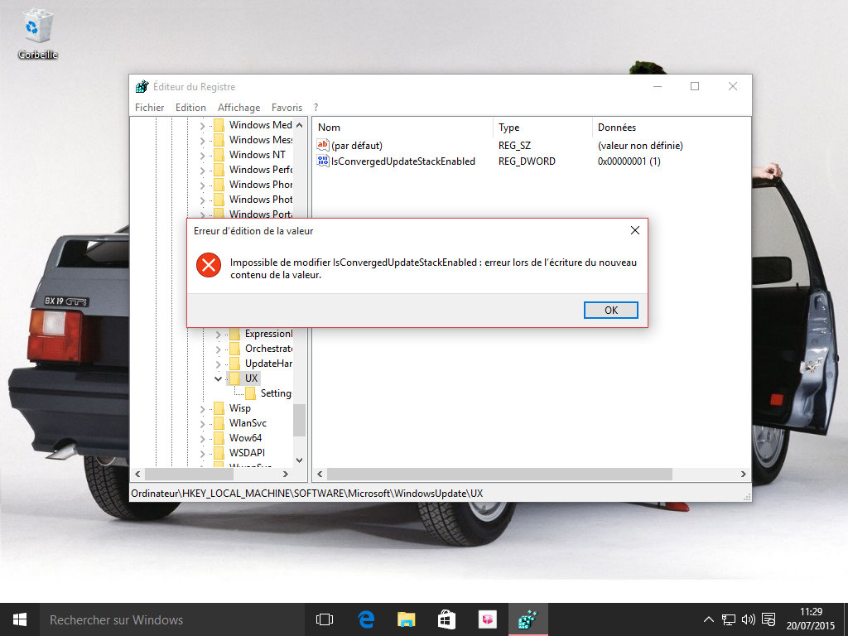The image size is (848, 636).
Task: Collapse the UX registry key
Action: [x=219, y=378]
